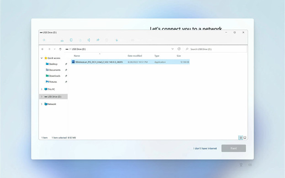
Task: Click the search magnifier icon
Action: (187, 49)
